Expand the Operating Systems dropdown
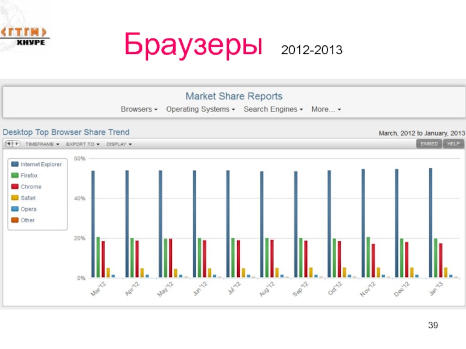 pyautogui.click(x=200, y=109)
